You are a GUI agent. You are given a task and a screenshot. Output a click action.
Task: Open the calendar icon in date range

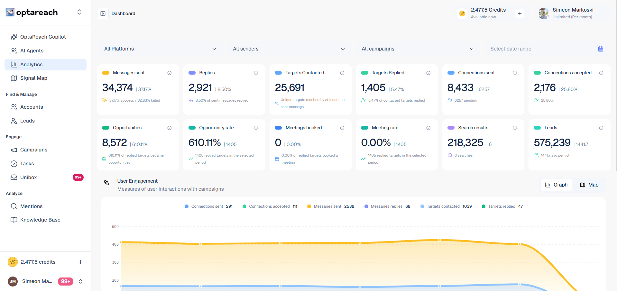600,49
